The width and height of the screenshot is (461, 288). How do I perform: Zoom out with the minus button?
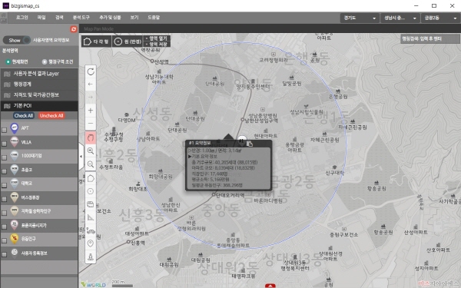(91, 124)
